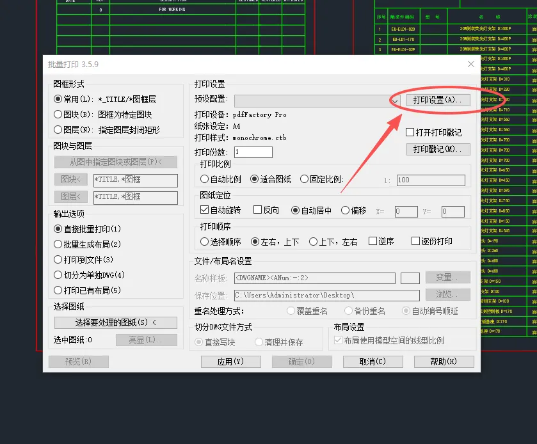Image resolution: width=537 pixels, height=444 pixels.
Task: Click the 打印份数 input field
Action: (x=253, y=152)
